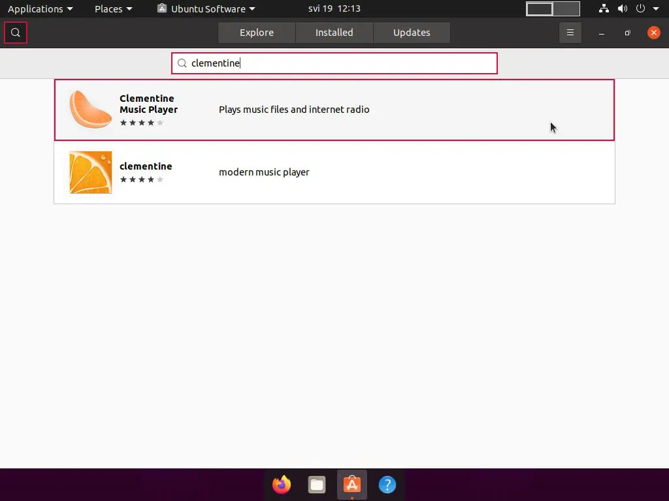Click the square orange clementine snap icon
The image size is (669, 501).
pos(90,172)
